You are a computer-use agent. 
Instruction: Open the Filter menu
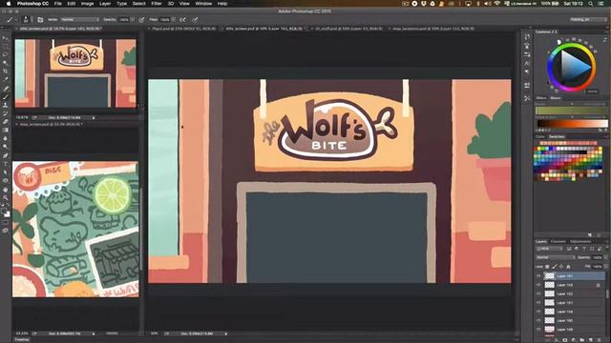point(157,4)
